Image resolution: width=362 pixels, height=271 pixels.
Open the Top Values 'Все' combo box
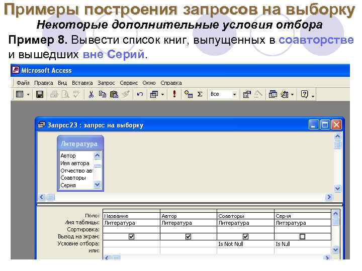point(223,94)
